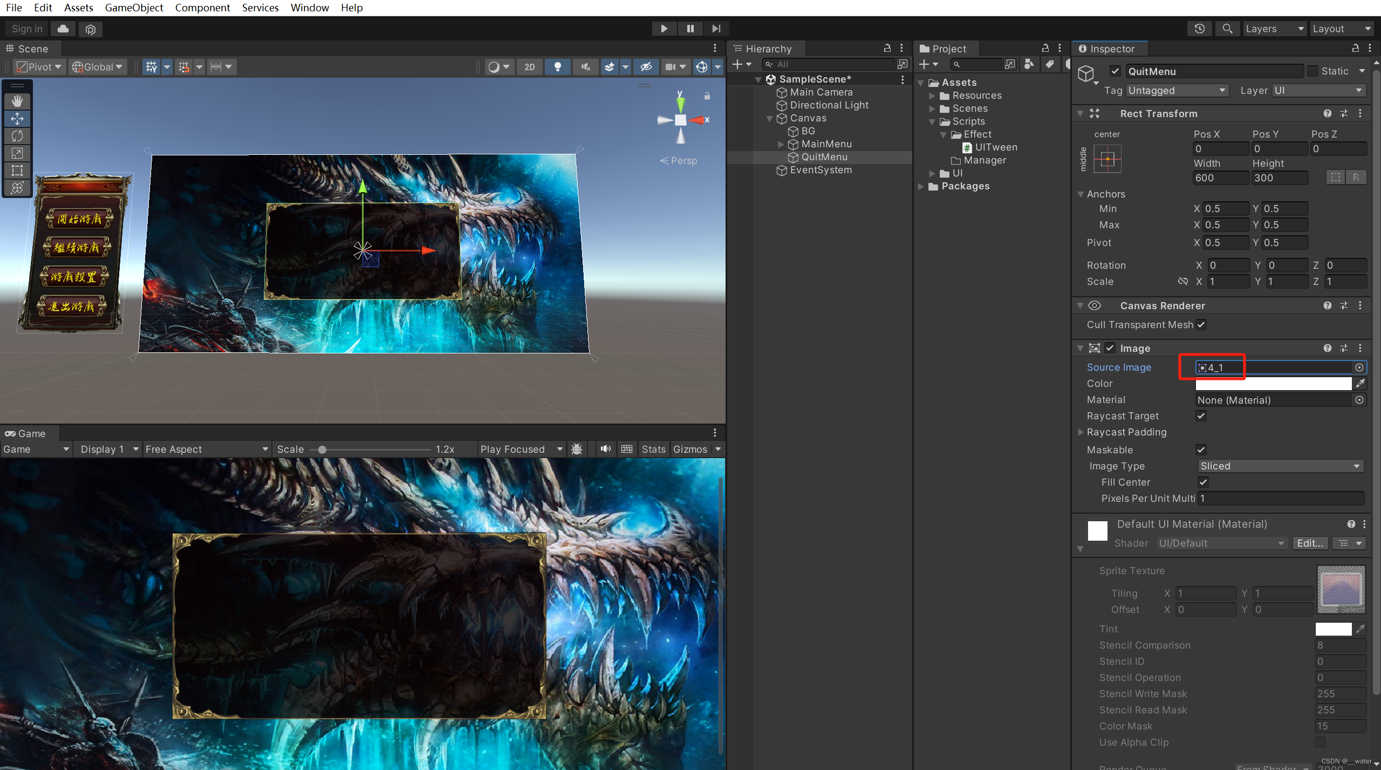Open the Layer dropdown set to UI
Viewport: 1381px width, 770px height.
(x=1318, y=91)
